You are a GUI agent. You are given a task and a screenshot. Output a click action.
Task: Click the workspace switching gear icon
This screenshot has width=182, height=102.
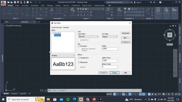coord(164,94)
